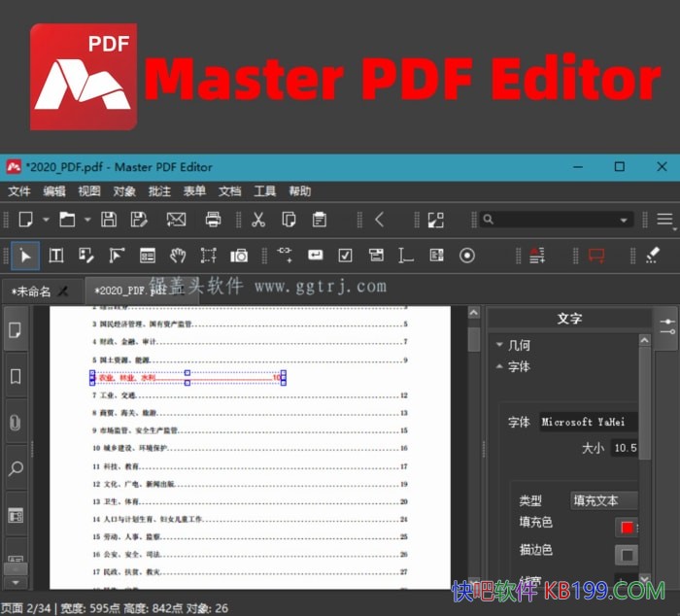Open the 批注 menu

tap(159, 191)
